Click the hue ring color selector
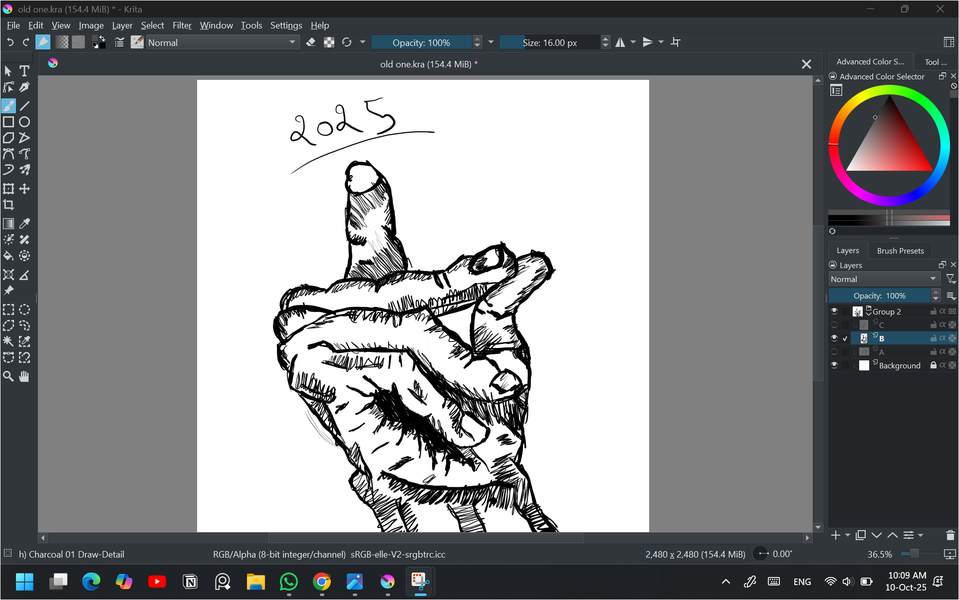The height and width of the screenshot is (600, 959). [889, 90]
